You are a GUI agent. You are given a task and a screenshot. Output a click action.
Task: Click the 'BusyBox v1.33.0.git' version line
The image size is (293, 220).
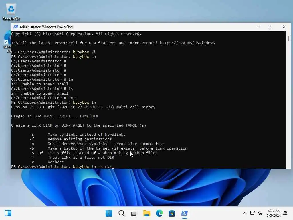[83, 107]
